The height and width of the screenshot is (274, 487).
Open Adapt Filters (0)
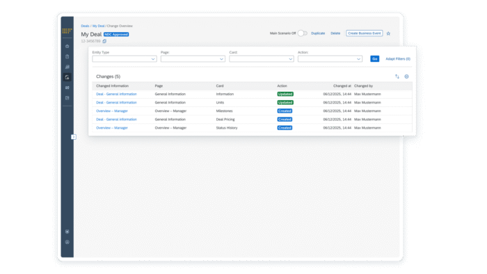tap(398, 58)
